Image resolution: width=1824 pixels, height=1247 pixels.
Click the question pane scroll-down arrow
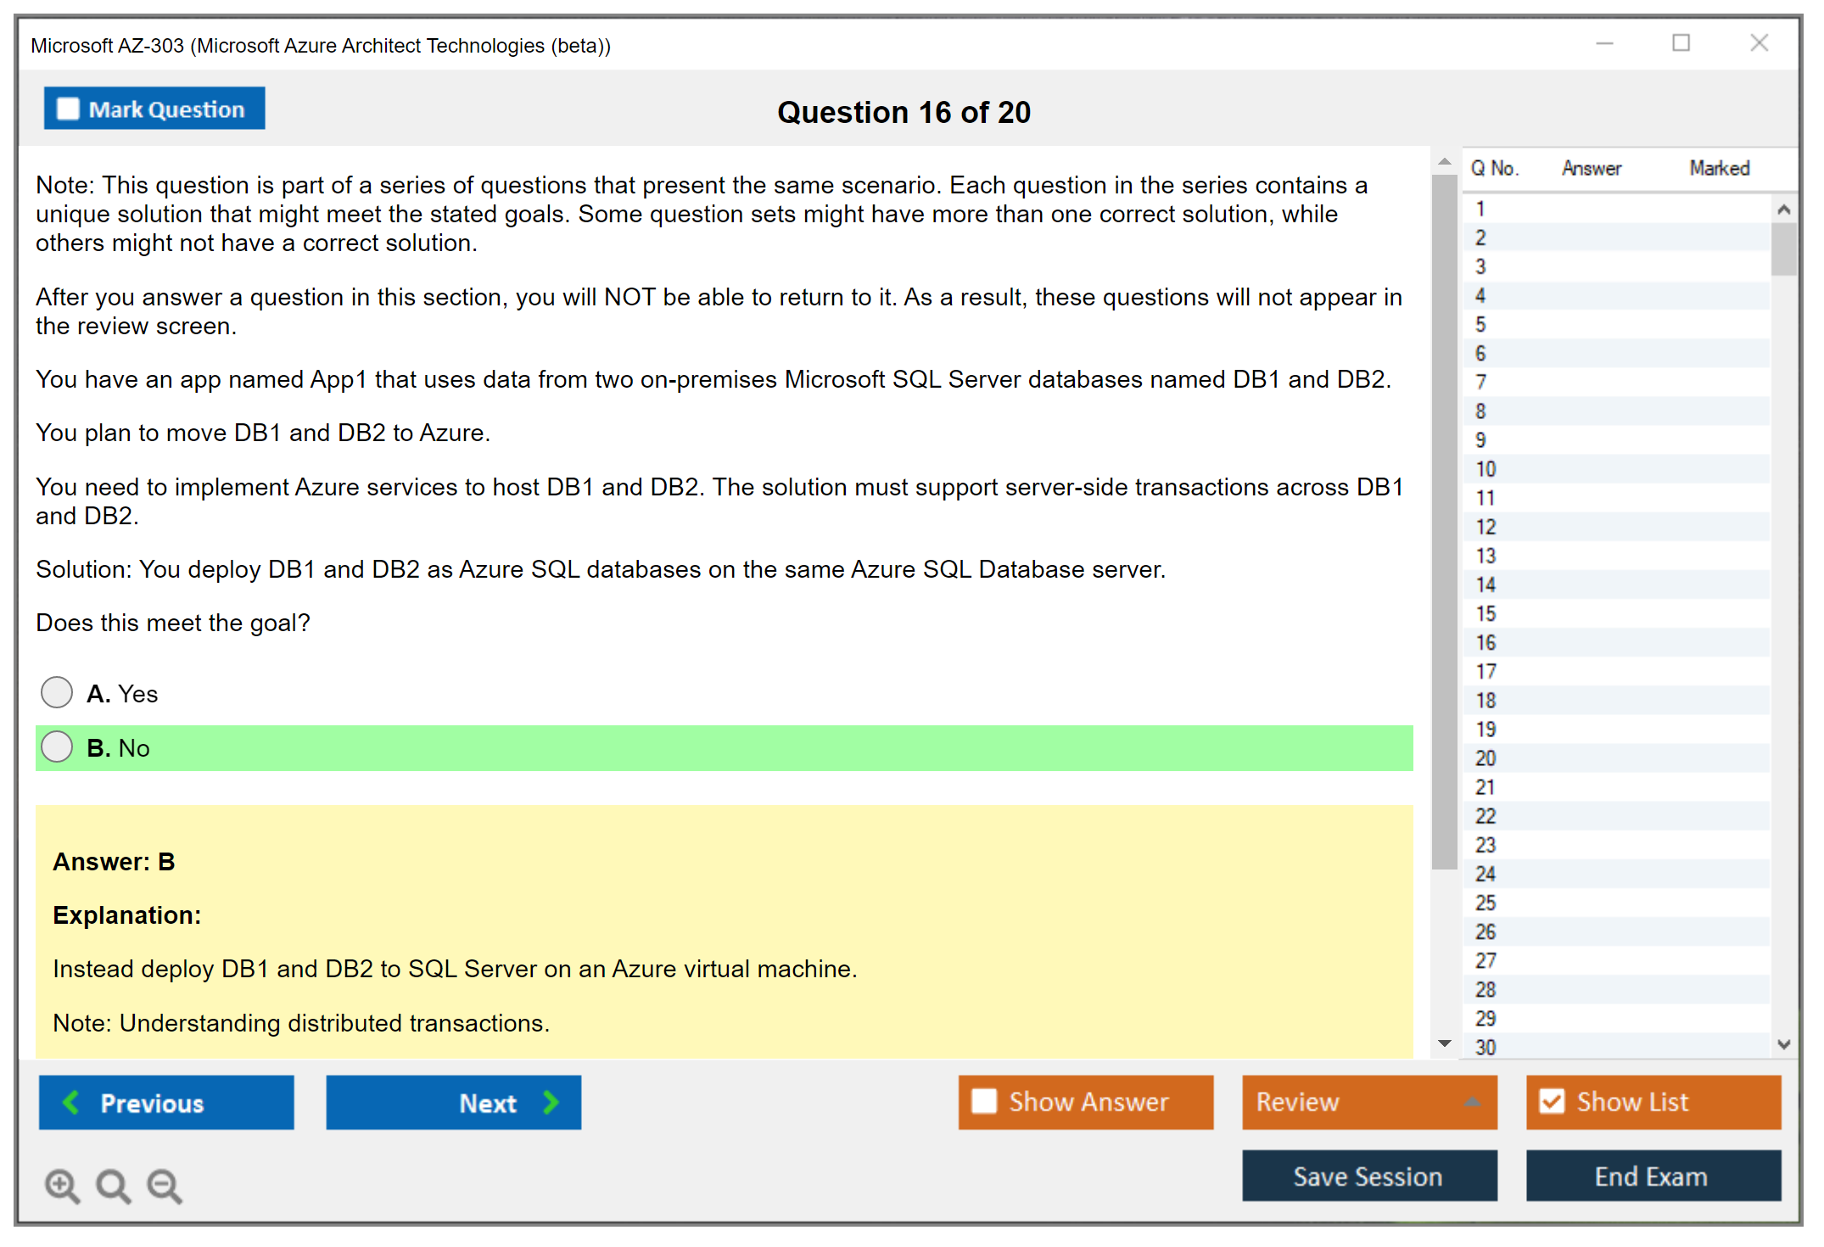1445,1043
